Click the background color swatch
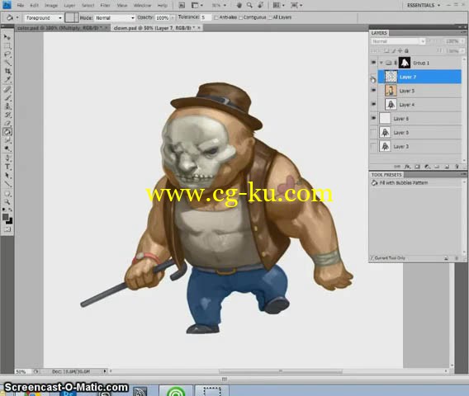Viewport: 469px width, 396px height. [10, 221]
